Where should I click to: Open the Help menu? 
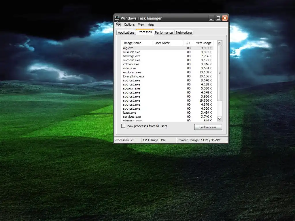[x=151, y=24]
